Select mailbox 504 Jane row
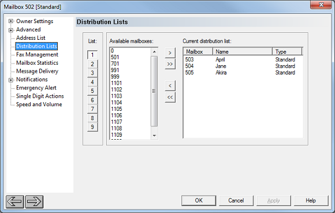Screen dimensions: 335x213 (x=243, y=66)
